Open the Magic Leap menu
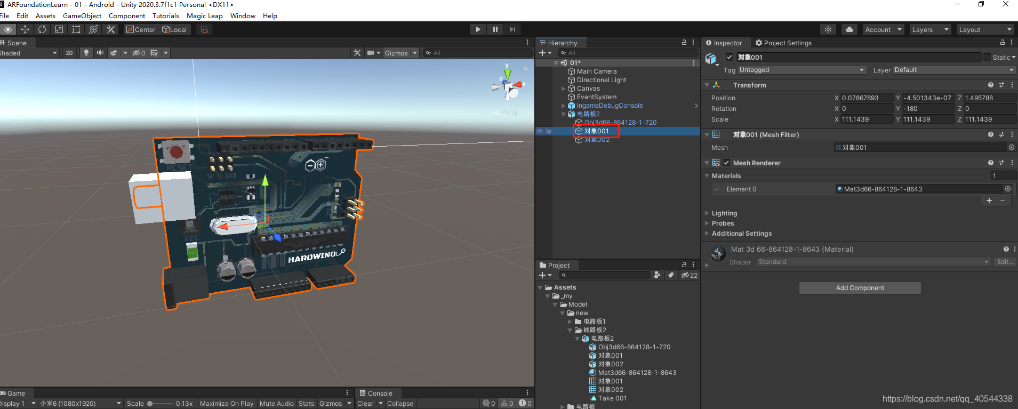Viewport: 1018px width, 409px height. 205,15
